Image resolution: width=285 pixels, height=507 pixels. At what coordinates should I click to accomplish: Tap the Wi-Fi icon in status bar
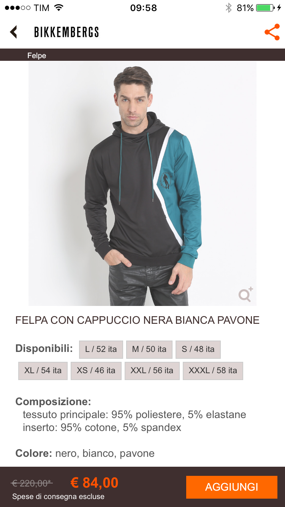(x=59, y=8)
